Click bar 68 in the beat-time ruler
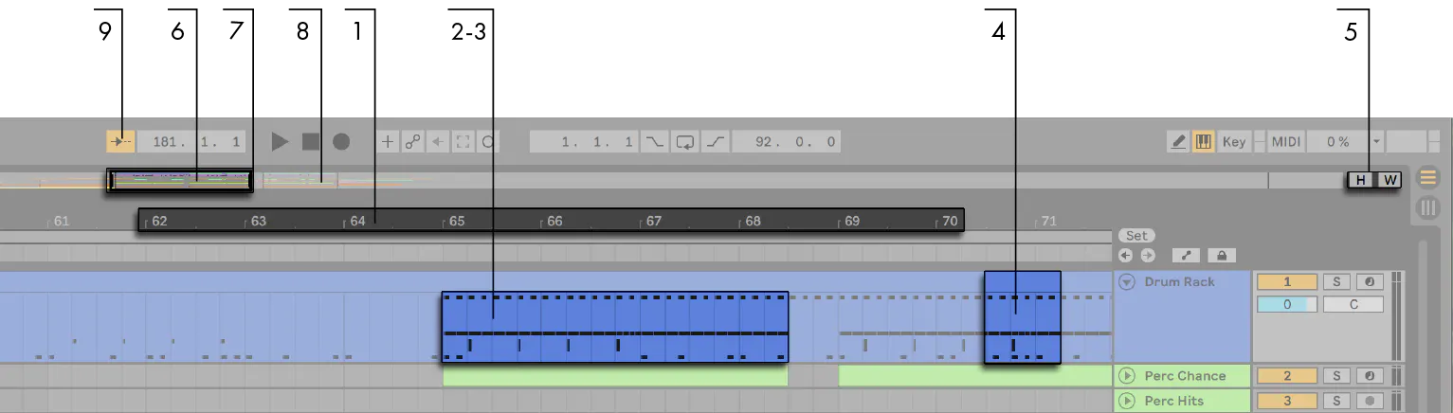Viewport: 1453px width, 413px height. click(x=754, y=222)
